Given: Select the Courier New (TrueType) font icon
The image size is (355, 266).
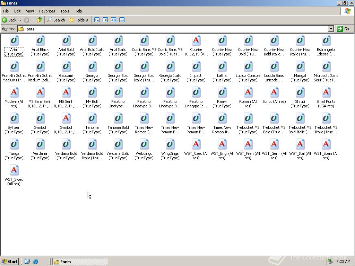Looking at the screenshot, I should tap(222, 41).
